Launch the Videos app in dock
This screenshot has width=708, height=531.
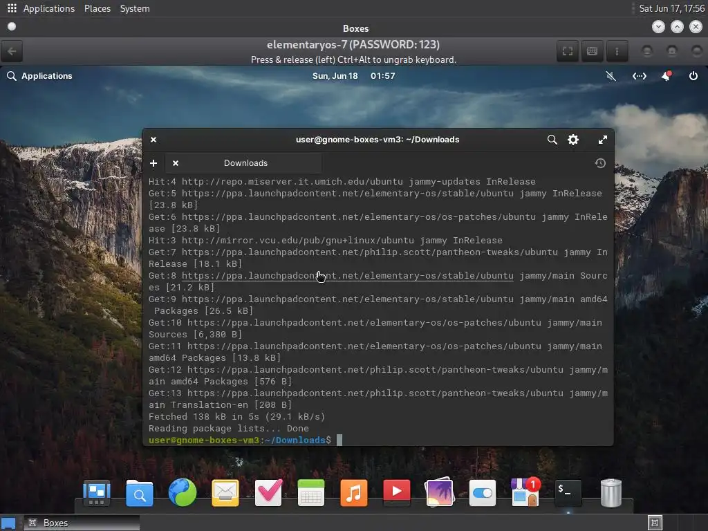coord(397,492)
